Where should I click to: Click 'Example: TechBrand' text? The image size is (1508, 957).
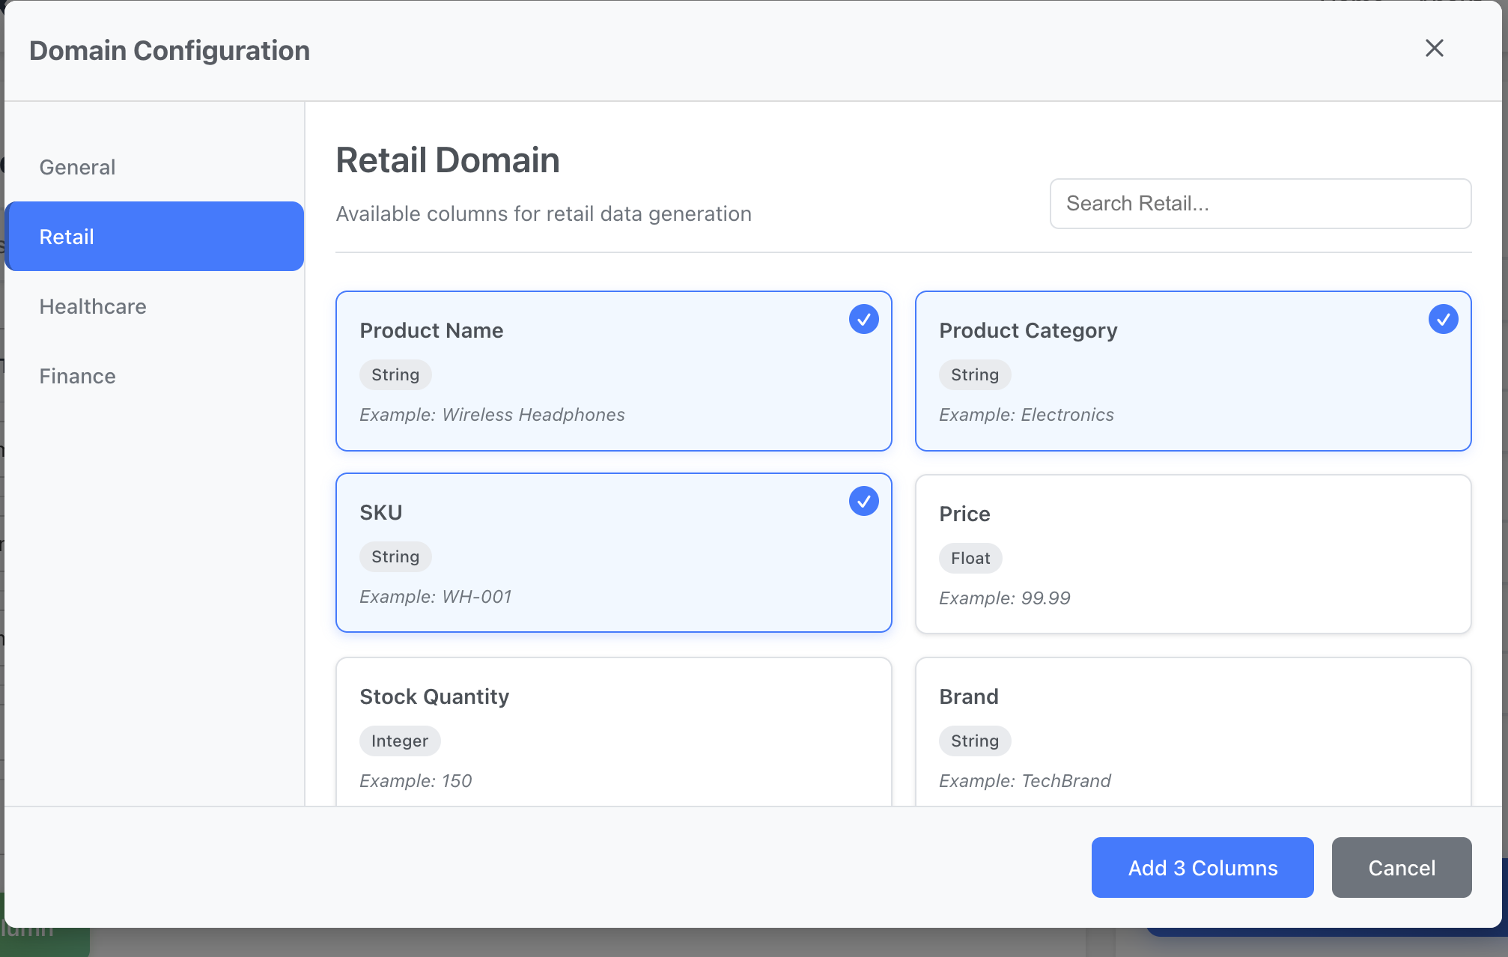pos(1025,780)
